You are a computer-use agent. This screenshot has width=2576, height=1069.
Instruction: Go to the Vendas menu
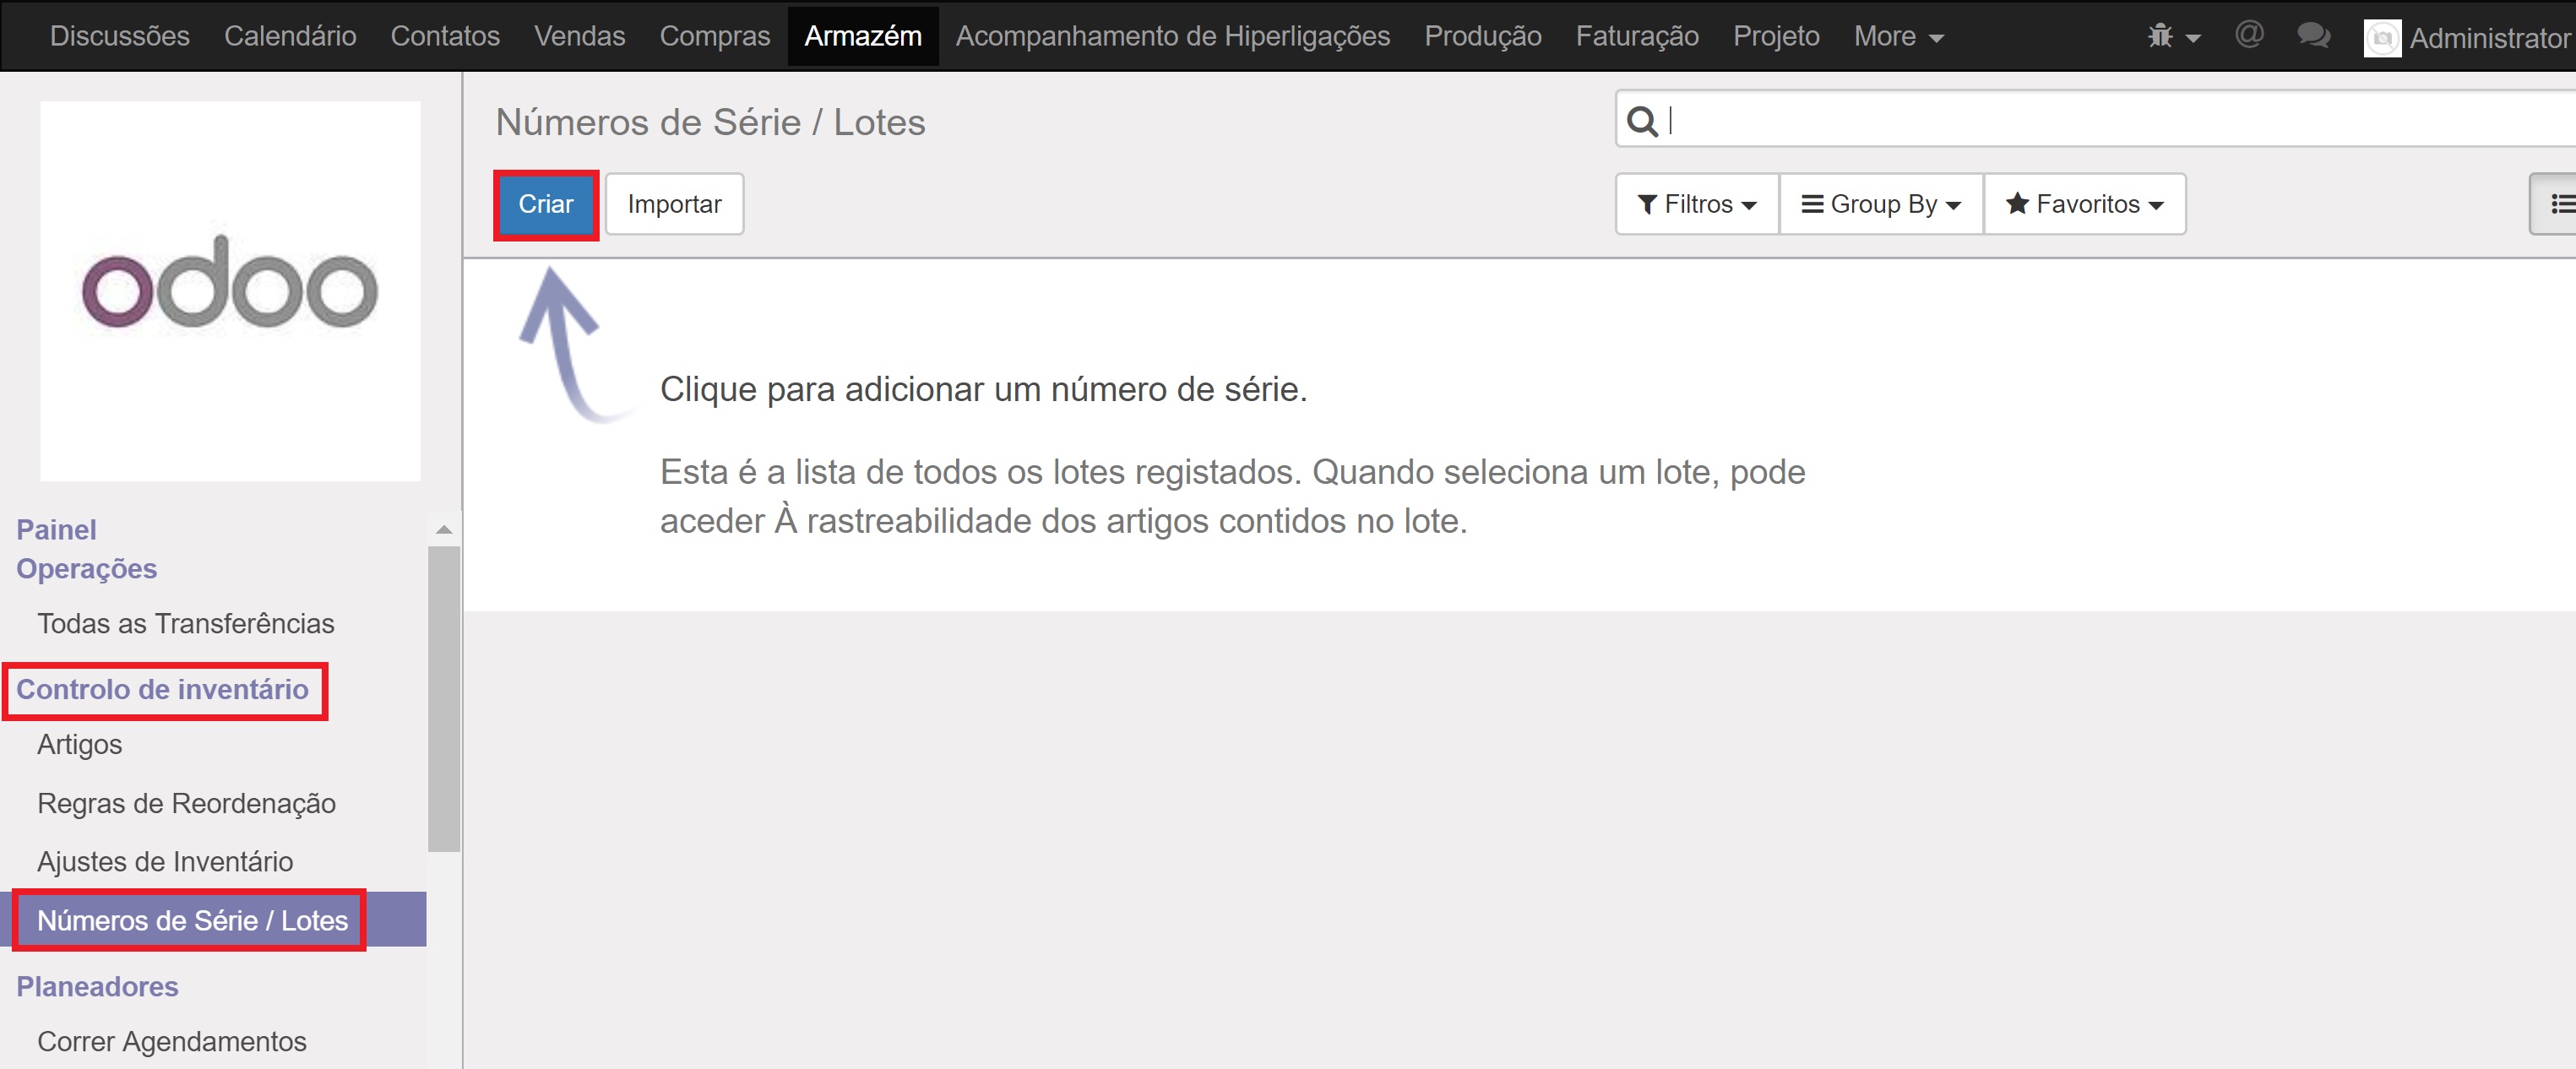click(x=579, y=36)
